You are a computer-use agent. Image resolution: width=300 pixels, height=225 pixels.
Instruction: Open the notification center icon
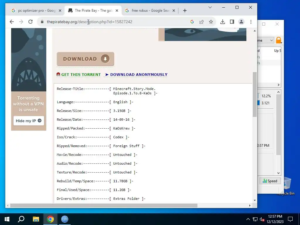point(290,219)
